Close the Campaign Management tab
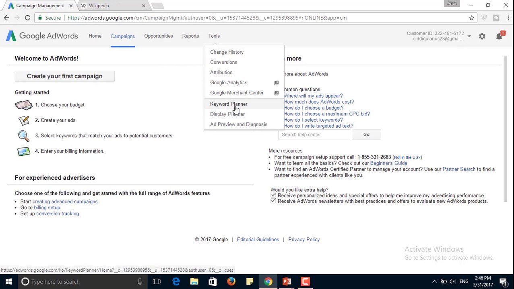Screen dimensions: 514x289 (70, 6)
